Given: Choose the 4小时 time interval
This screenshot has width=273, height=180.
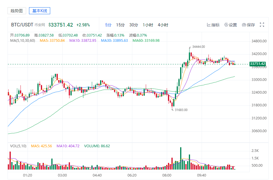Looking at the screenshot, I should point(163,25).
